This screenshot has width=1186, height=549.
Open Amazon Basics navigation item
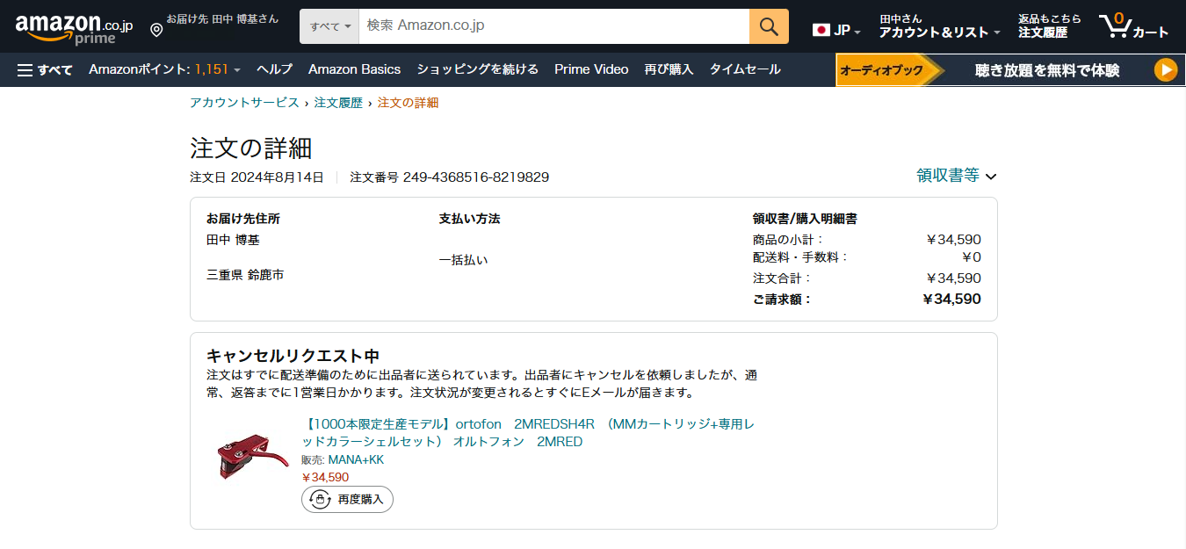(x=354, y=69)
